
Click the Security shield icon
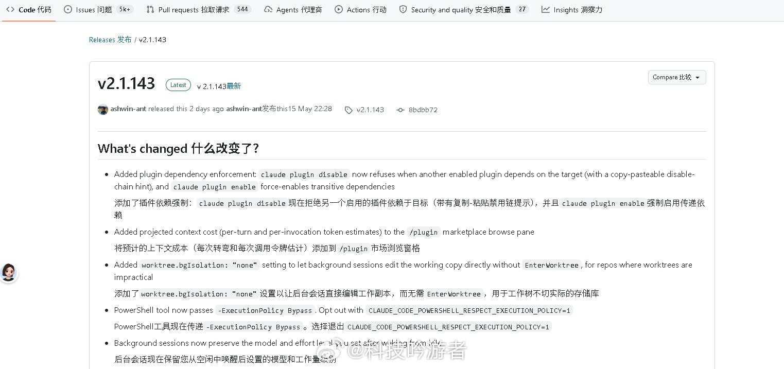tap(403, 9)
